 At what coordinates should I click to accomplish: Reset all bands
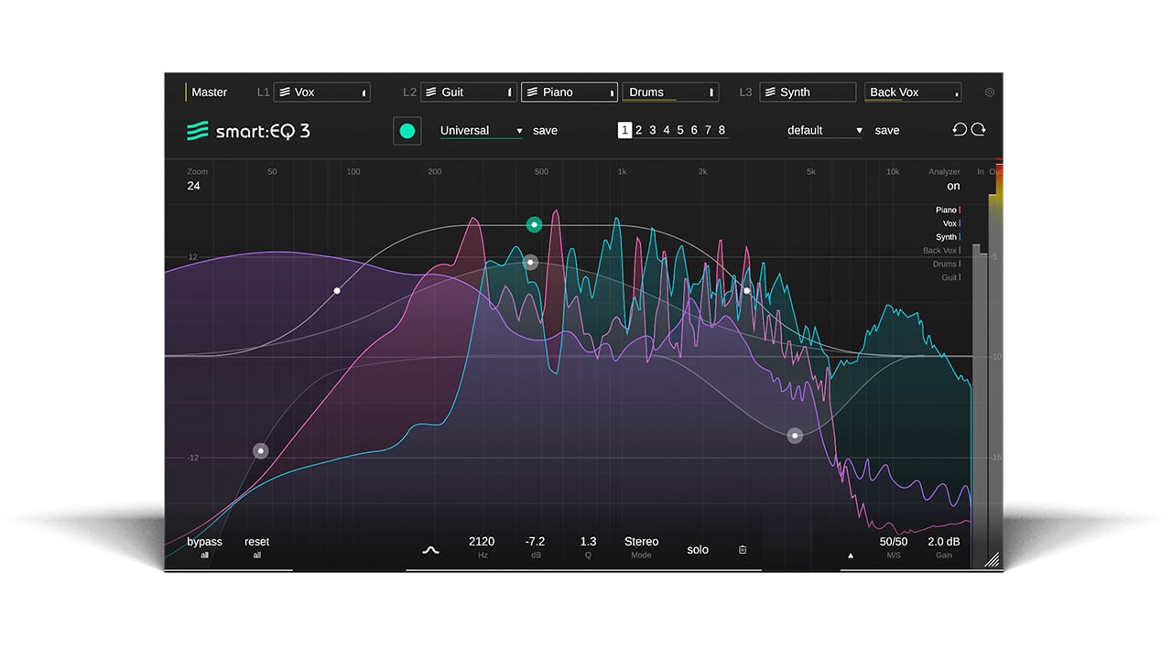tap(256, 542)
